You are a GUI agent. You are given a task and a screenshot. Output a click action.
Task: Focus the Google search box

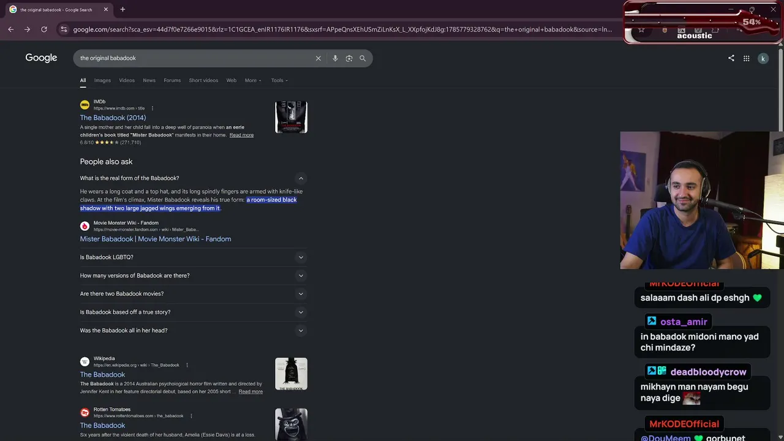point(196,58)
